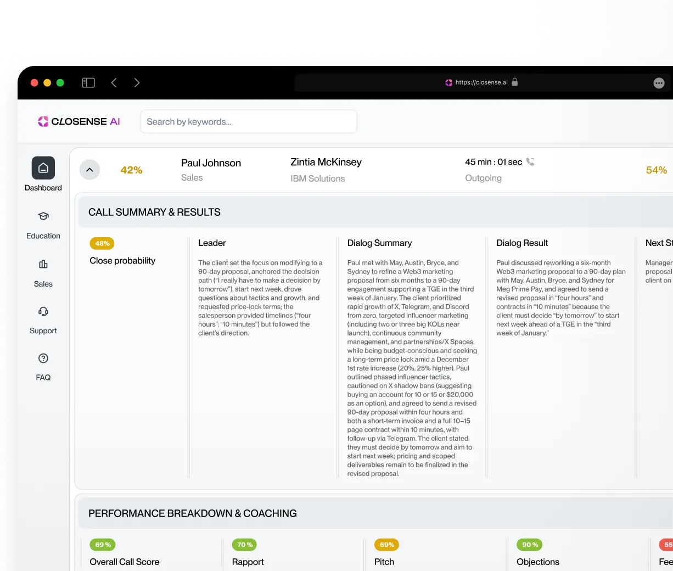Viewport: 673px width, 571px height.
Task: Collapse the Paul Johnson call row
Action: (x=90, y=170)
